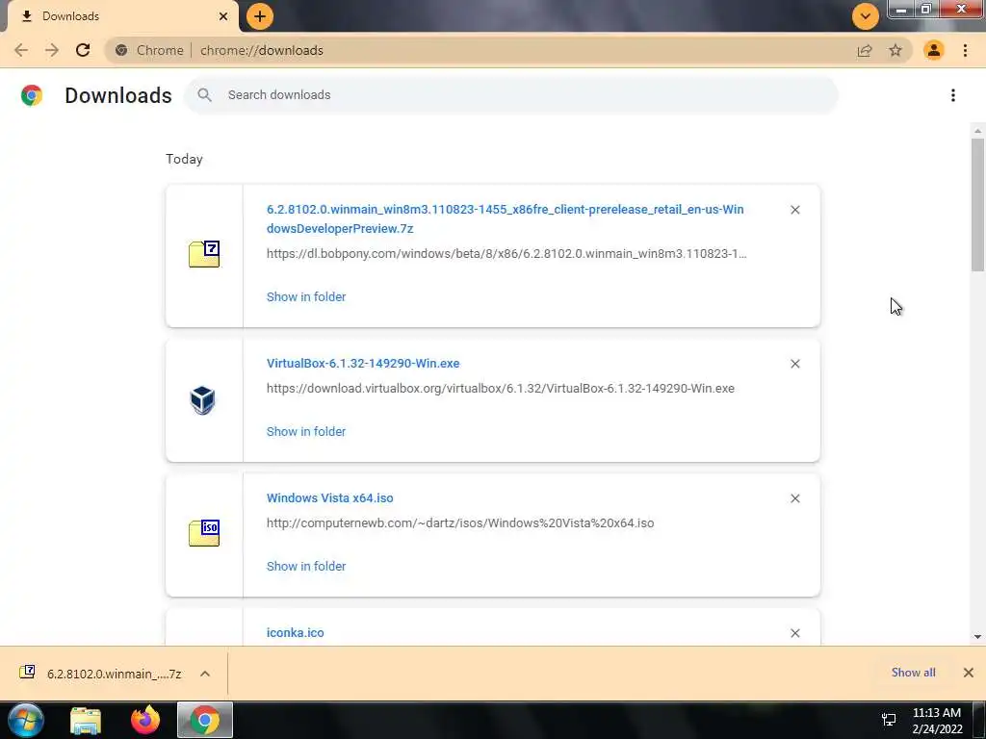This screenshot has width=986, height=739.
Task: Open Chrome's three-dot main menu
Action: 965,50
